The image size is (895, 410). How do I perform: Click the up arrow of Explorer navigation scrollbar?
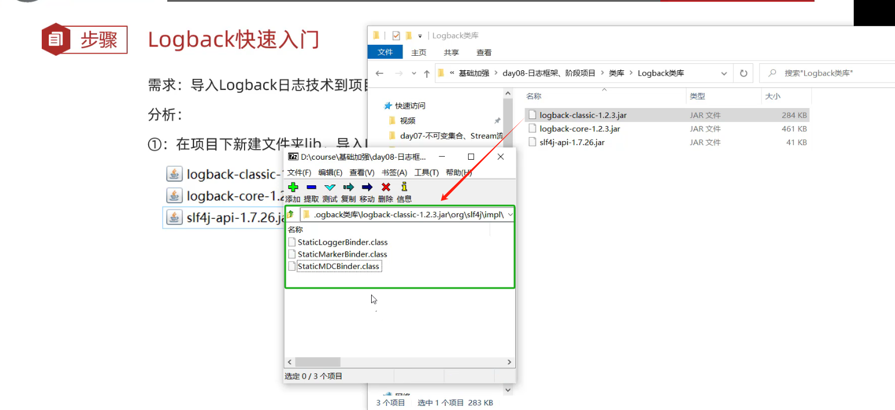click(509, 93)
